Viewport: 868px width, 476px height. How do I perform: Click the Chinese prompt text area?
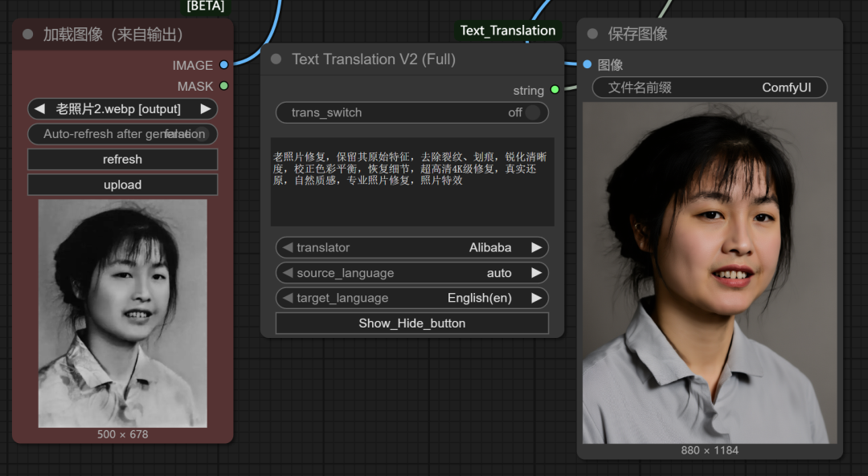tap(411, 181)
